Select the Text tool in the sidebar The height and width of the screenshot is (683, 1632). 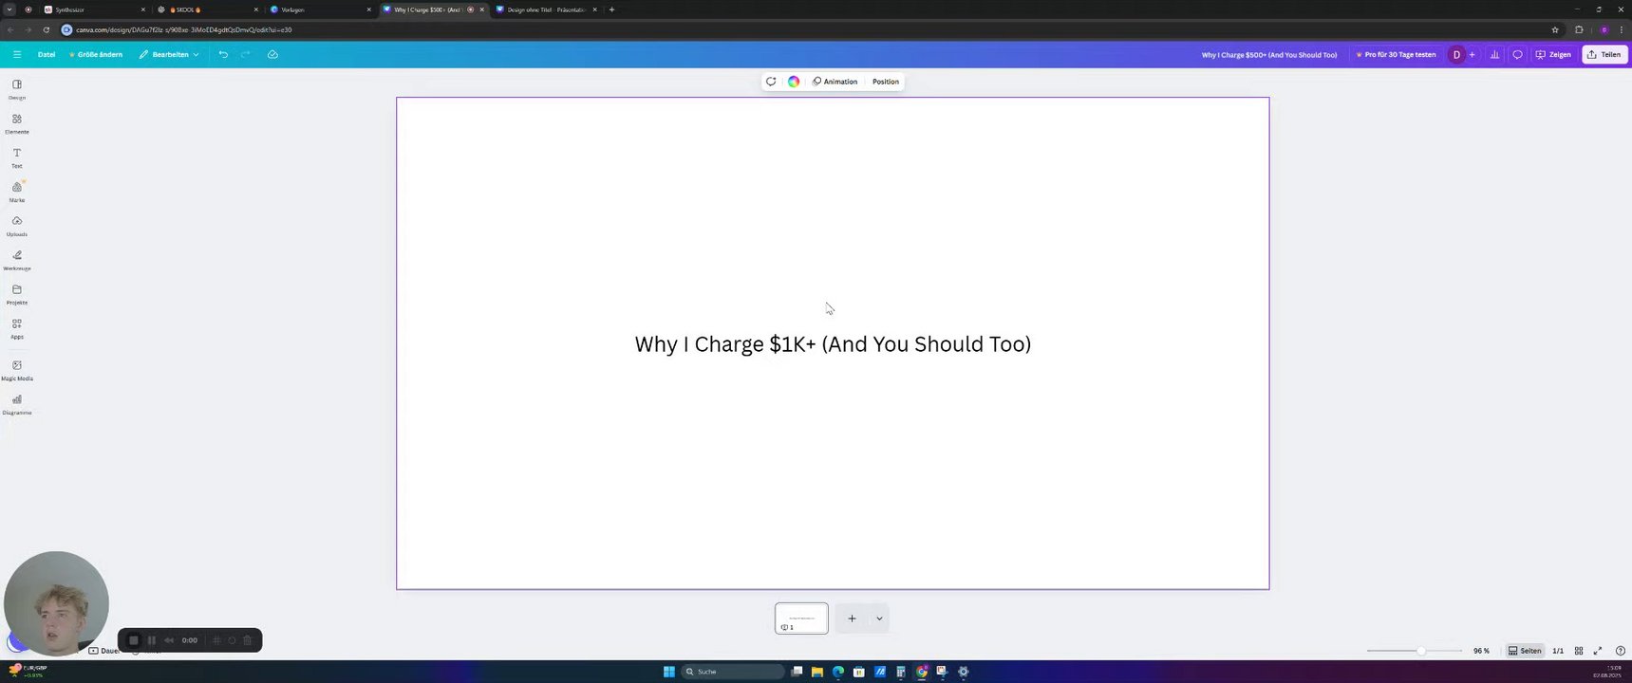tap(17, 157)
